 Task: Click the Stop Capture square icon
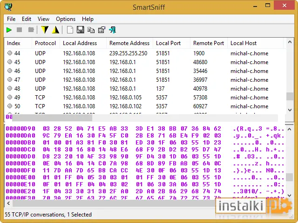pyautogui.click(x=20, y=30)
